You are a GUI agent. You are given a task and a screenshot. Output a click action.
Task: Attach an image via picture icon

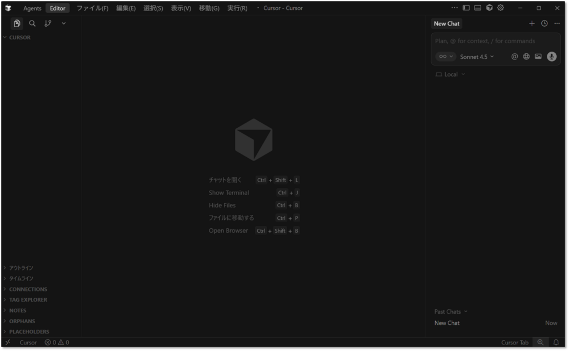point(538,57)
